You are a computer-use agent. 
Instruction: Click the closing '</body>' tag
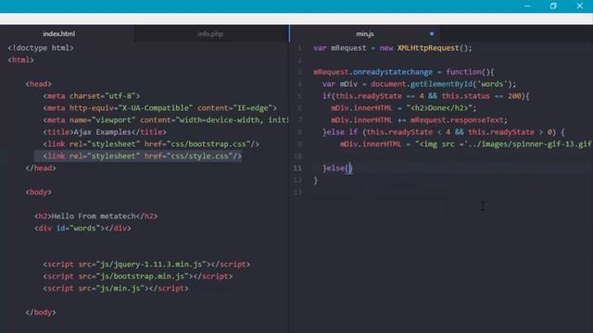click(41, 313)
